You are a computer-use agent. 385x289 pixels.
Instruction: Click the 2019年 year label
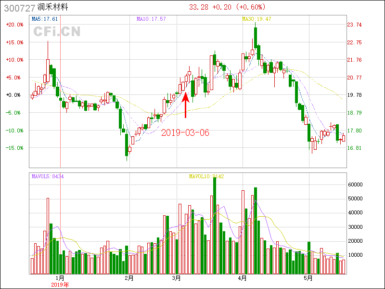pos(60,285)
